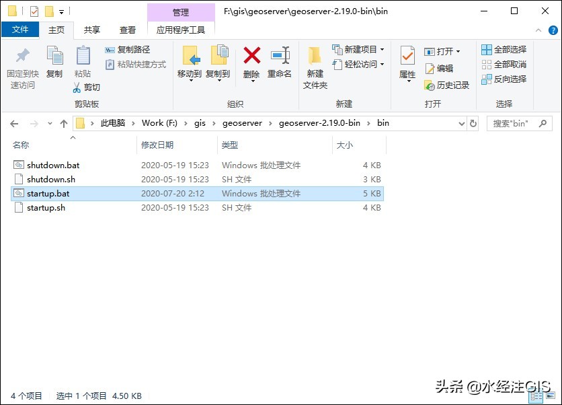Screen dimensions: 562x405
Task: Expand the Copy To (复制到) dropdown arrow
Action: 219,81
